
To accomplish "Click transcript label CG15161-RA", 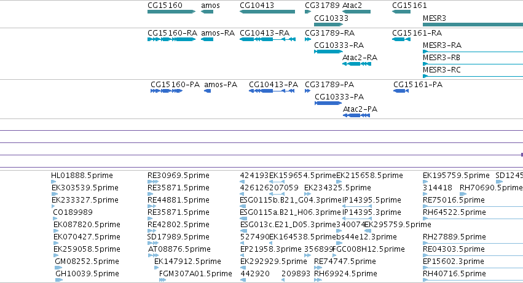I will click(x=417, y=33).
